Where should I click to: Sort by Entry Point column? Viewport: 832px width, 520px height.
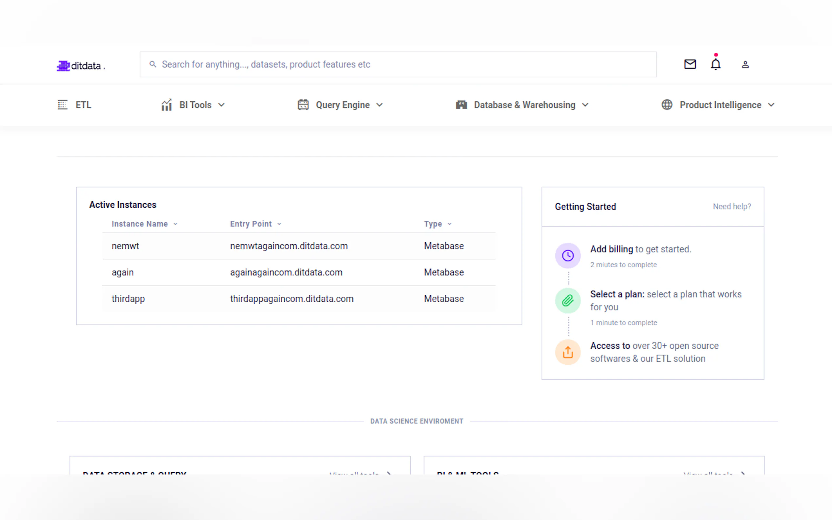pos(251,224)
